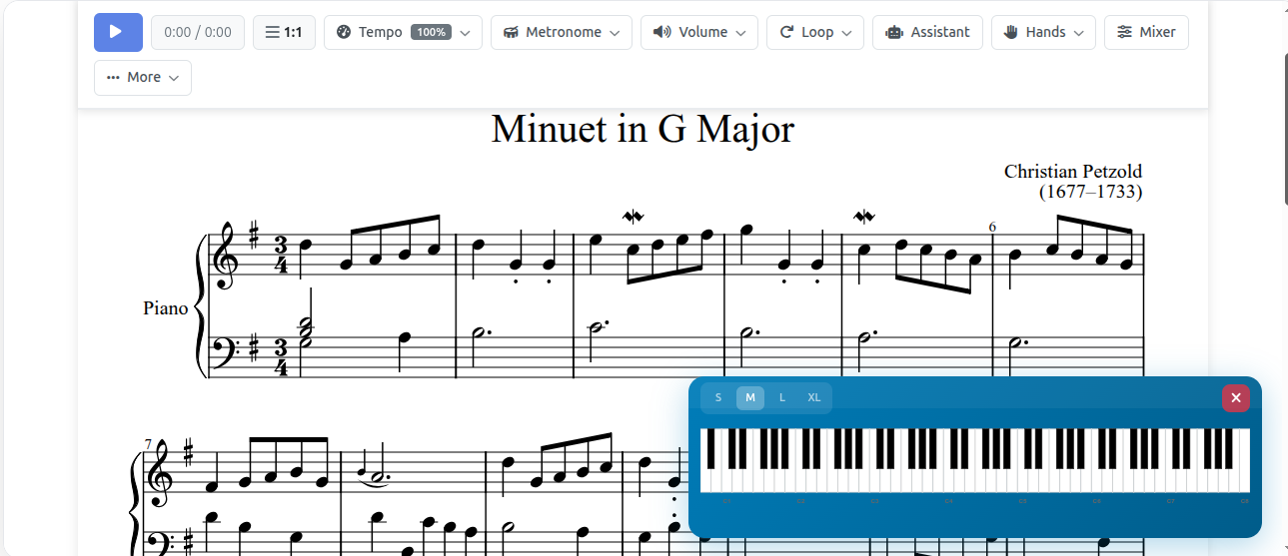Click the Piano instrument label
Screen dimensions: 1288x556
[166, 308]
